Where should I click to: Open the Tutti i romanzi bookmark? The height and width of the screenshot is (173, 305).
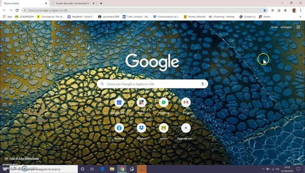[x=136, y=17]
